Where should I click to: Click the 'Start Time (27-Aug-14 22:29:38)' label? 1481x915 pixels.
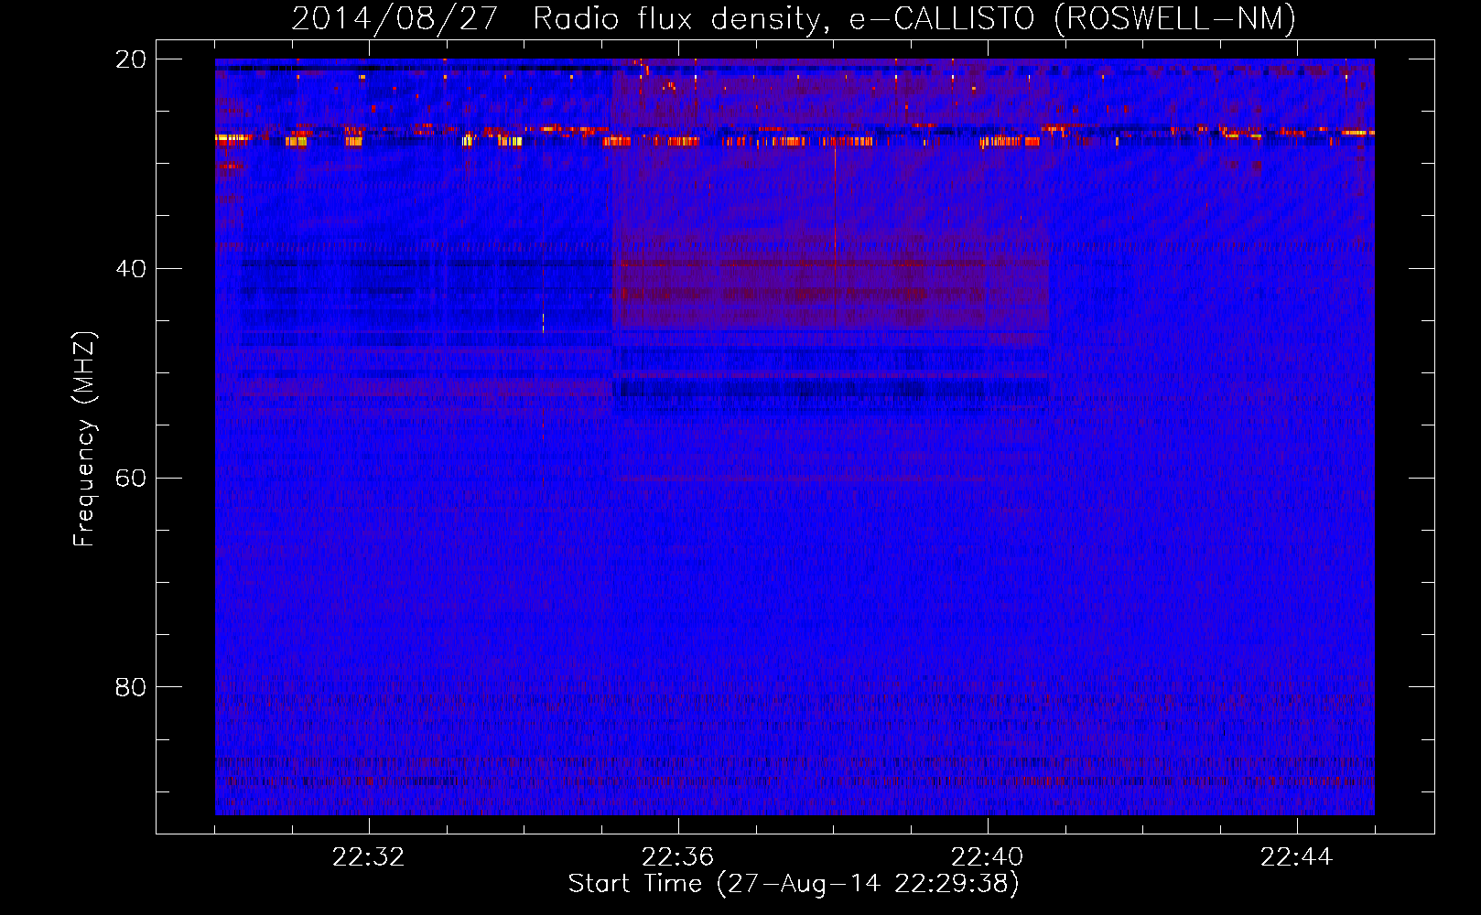pyautogui.click(x=794, y=884)
